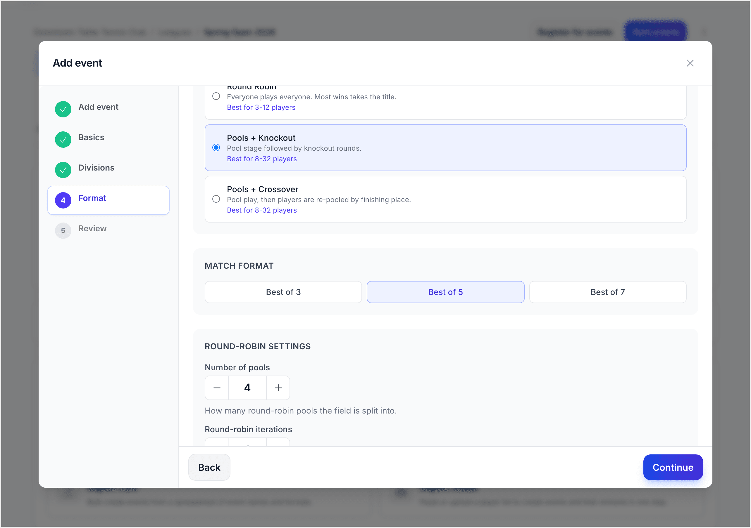This screenshot has width=751, height=528.
Task: Click the 'Add event' dialog title
Action: coord(77,63)
